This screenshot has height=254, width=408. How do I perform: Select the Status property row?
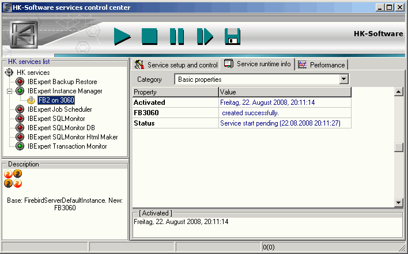click(241, 123)
